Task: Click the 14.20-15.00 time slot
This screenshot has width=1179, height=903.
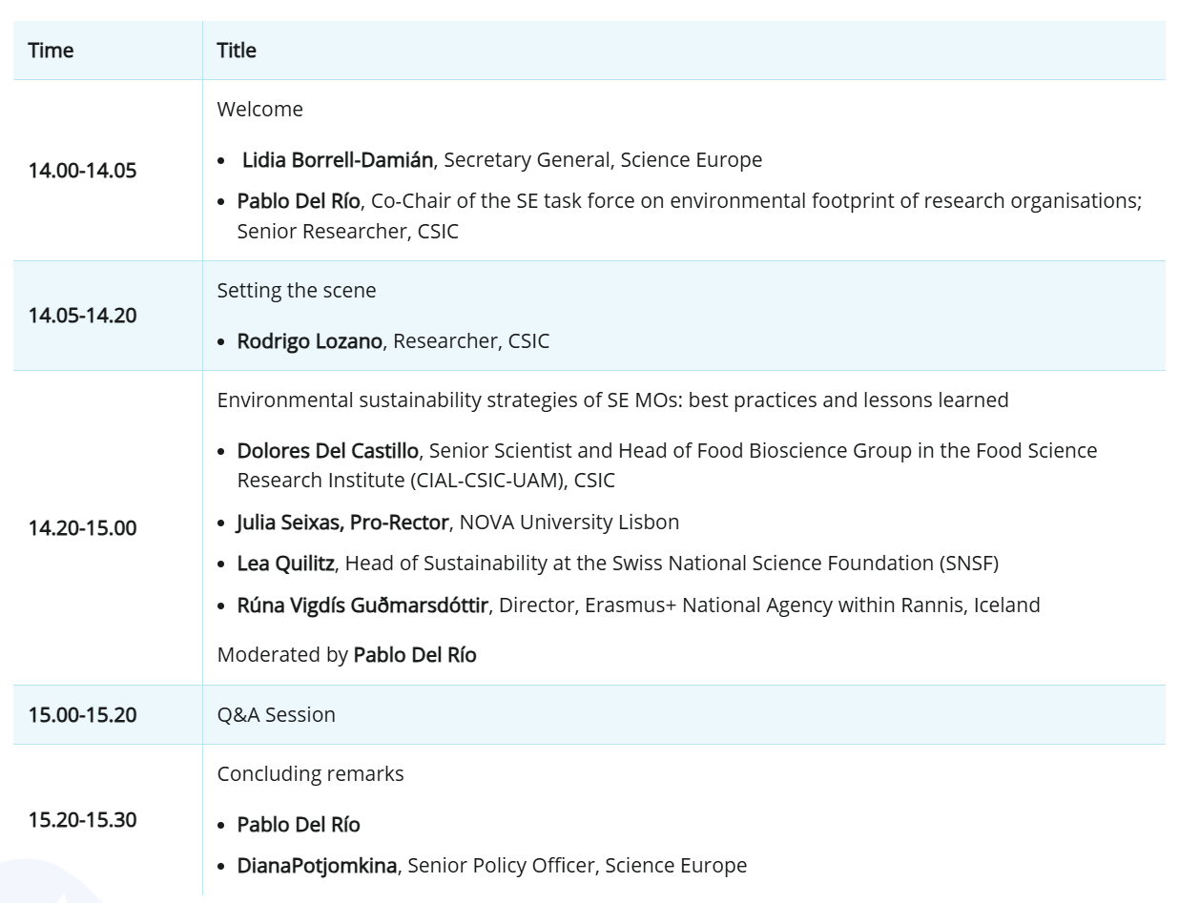Action: click(82, 527)
